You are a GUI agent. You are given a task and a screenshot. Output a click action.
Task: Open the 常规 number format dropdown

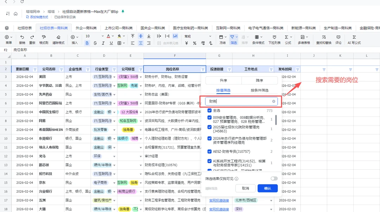point(211,36)
